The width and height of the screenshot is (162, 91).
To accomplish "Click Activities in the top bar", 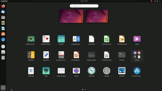I will tap(4, 1).
